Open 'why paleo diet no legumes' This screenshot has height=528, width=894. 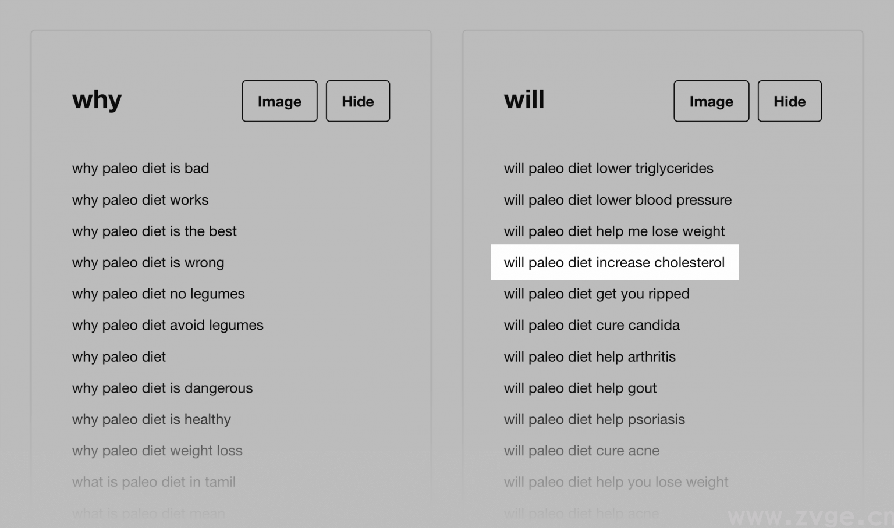pyautogui.click(x=158, y=294)
